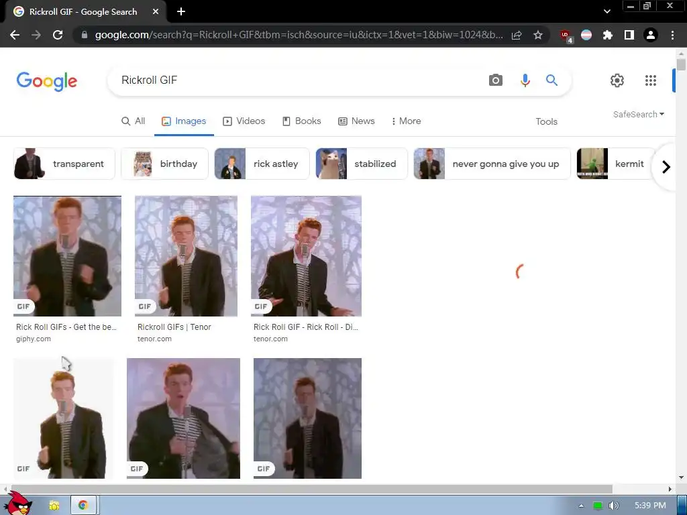Select the 'birthday' suggestion chip
The image size is (687, 515).
point(164,164)
